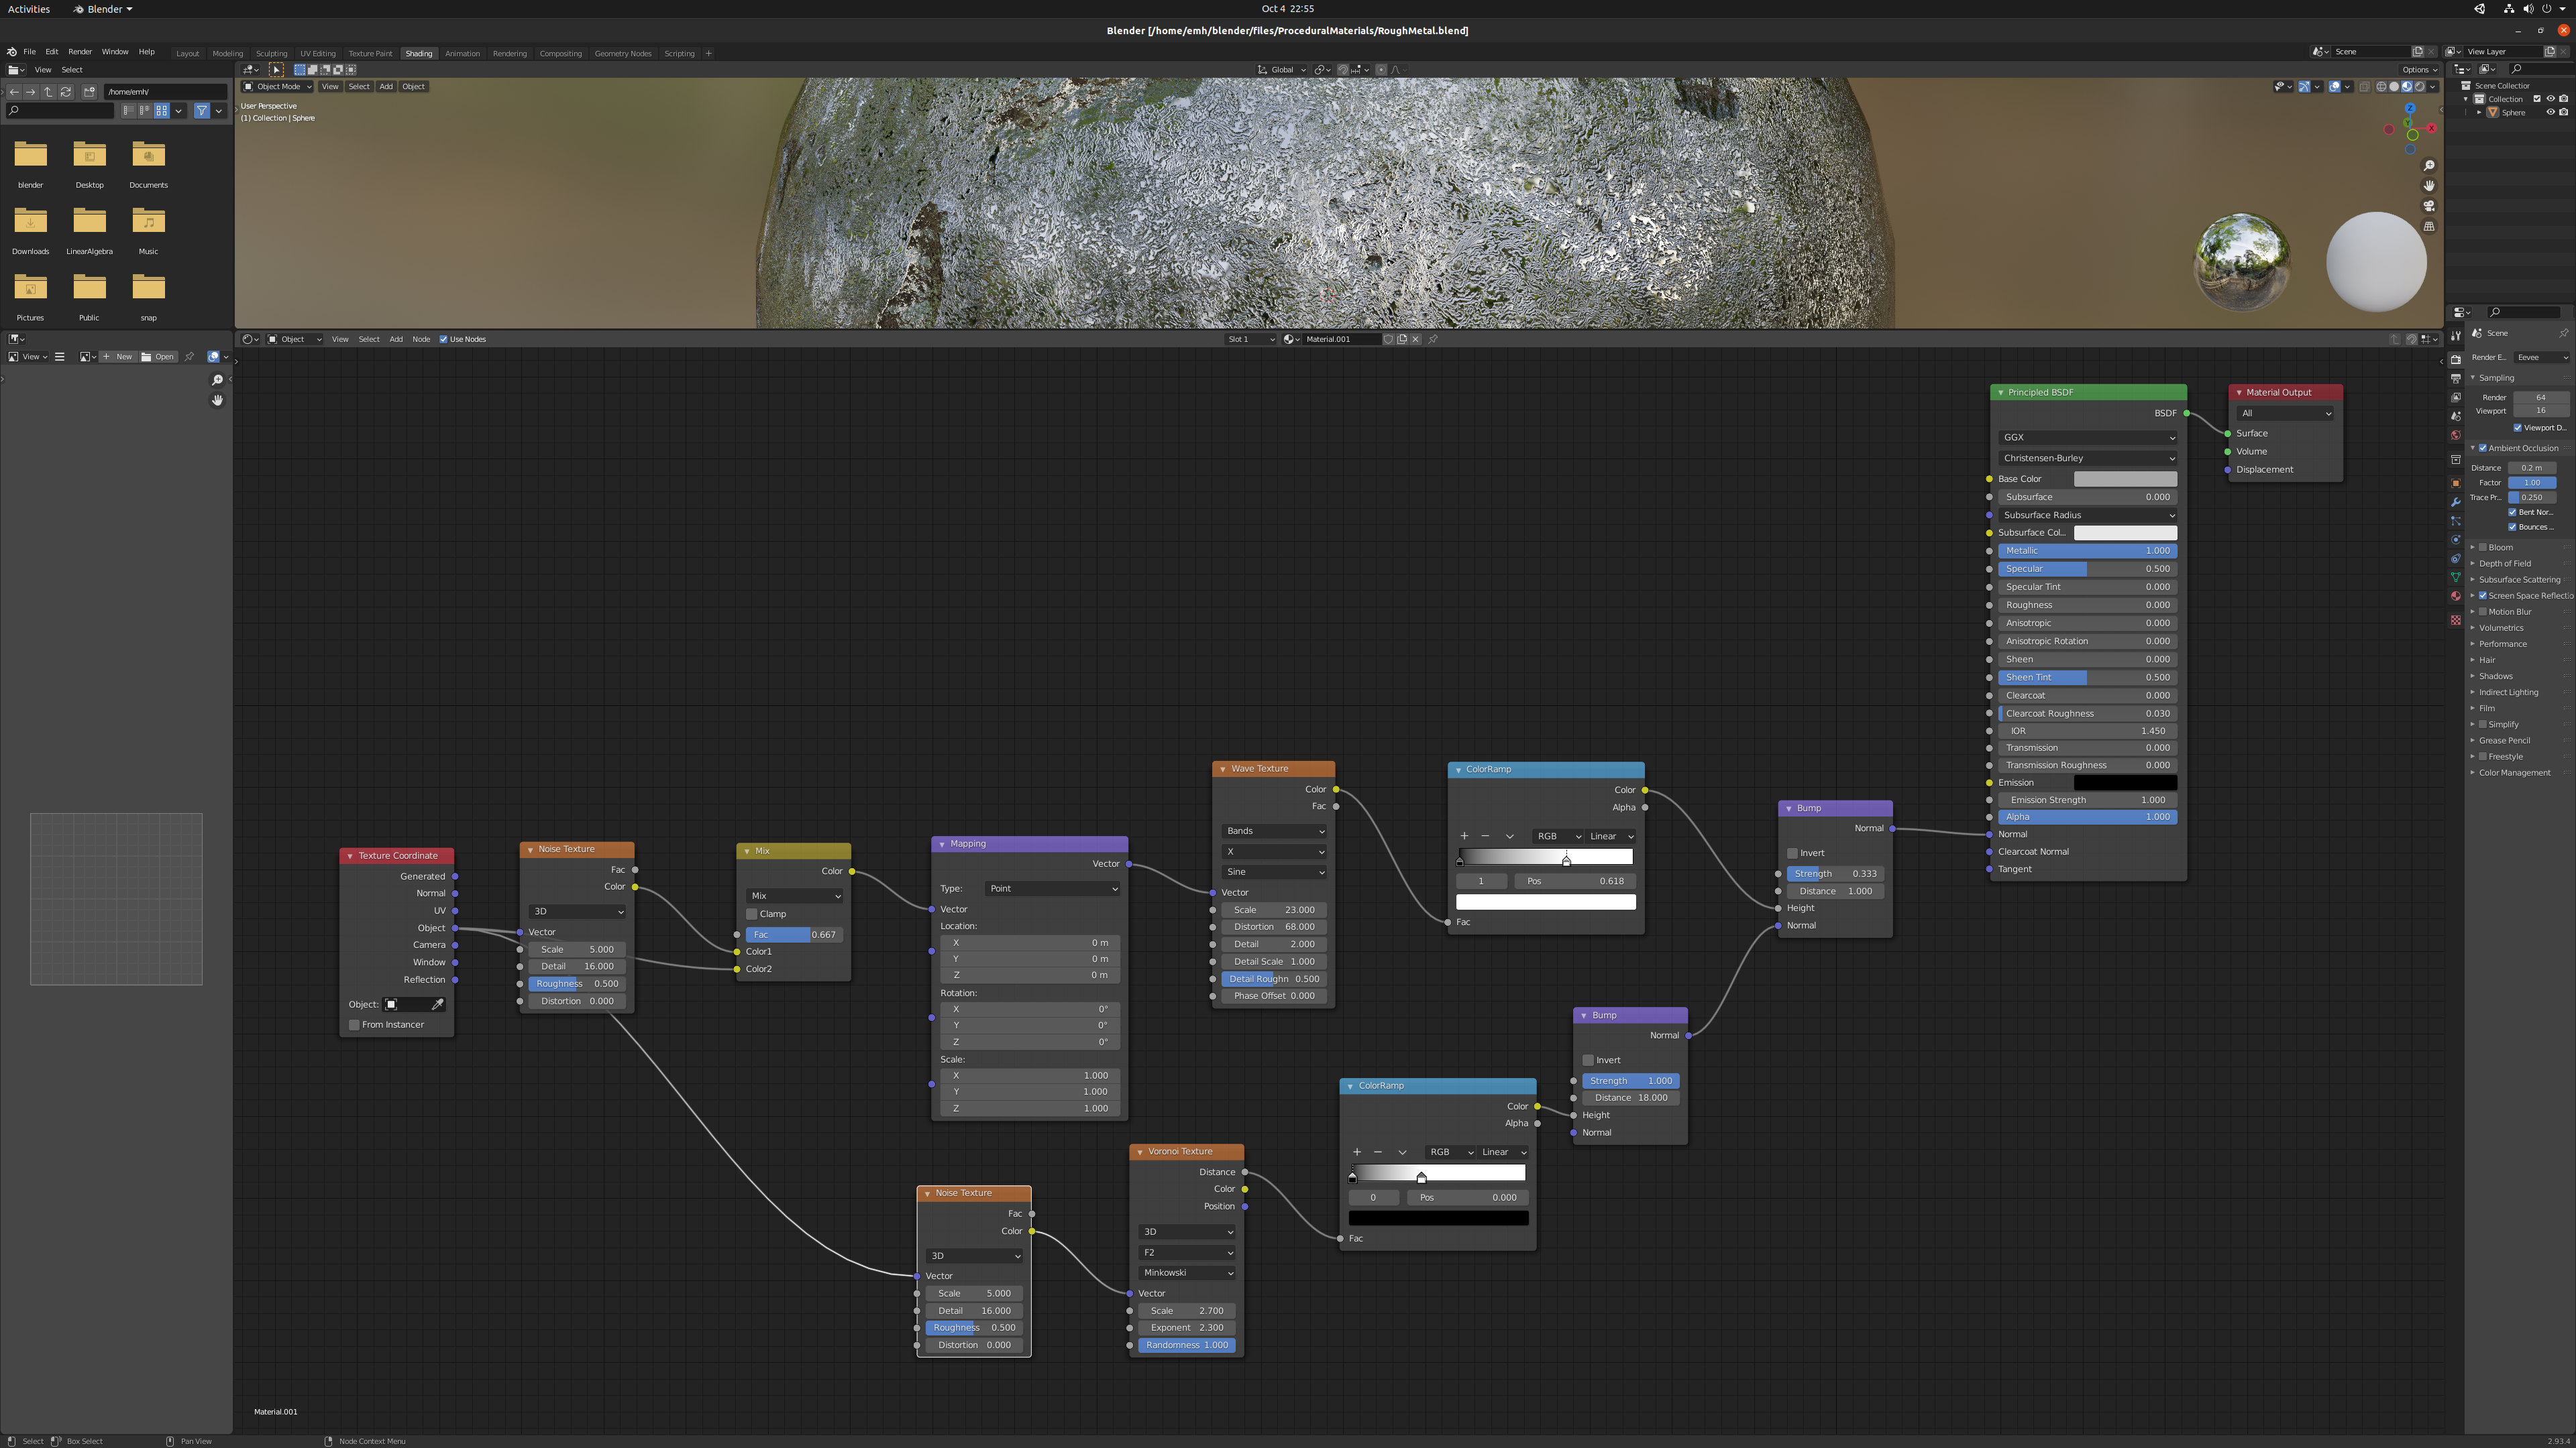Open the Eevee render engine dropdown
Viewport: 2576px width, 1448px height.
[x=2542, y=358]
